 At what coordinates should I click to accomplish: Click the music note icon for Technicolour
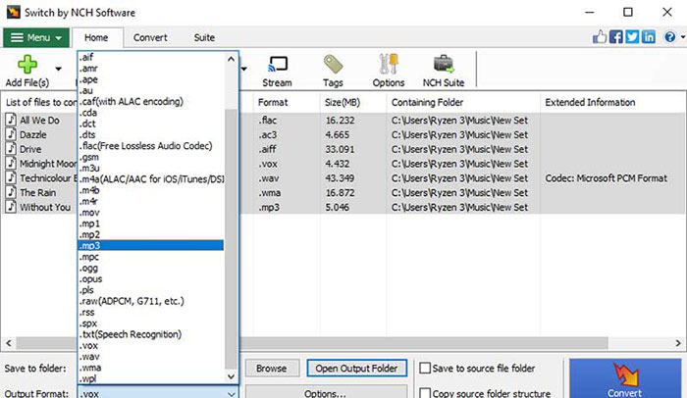coord(11,177)
